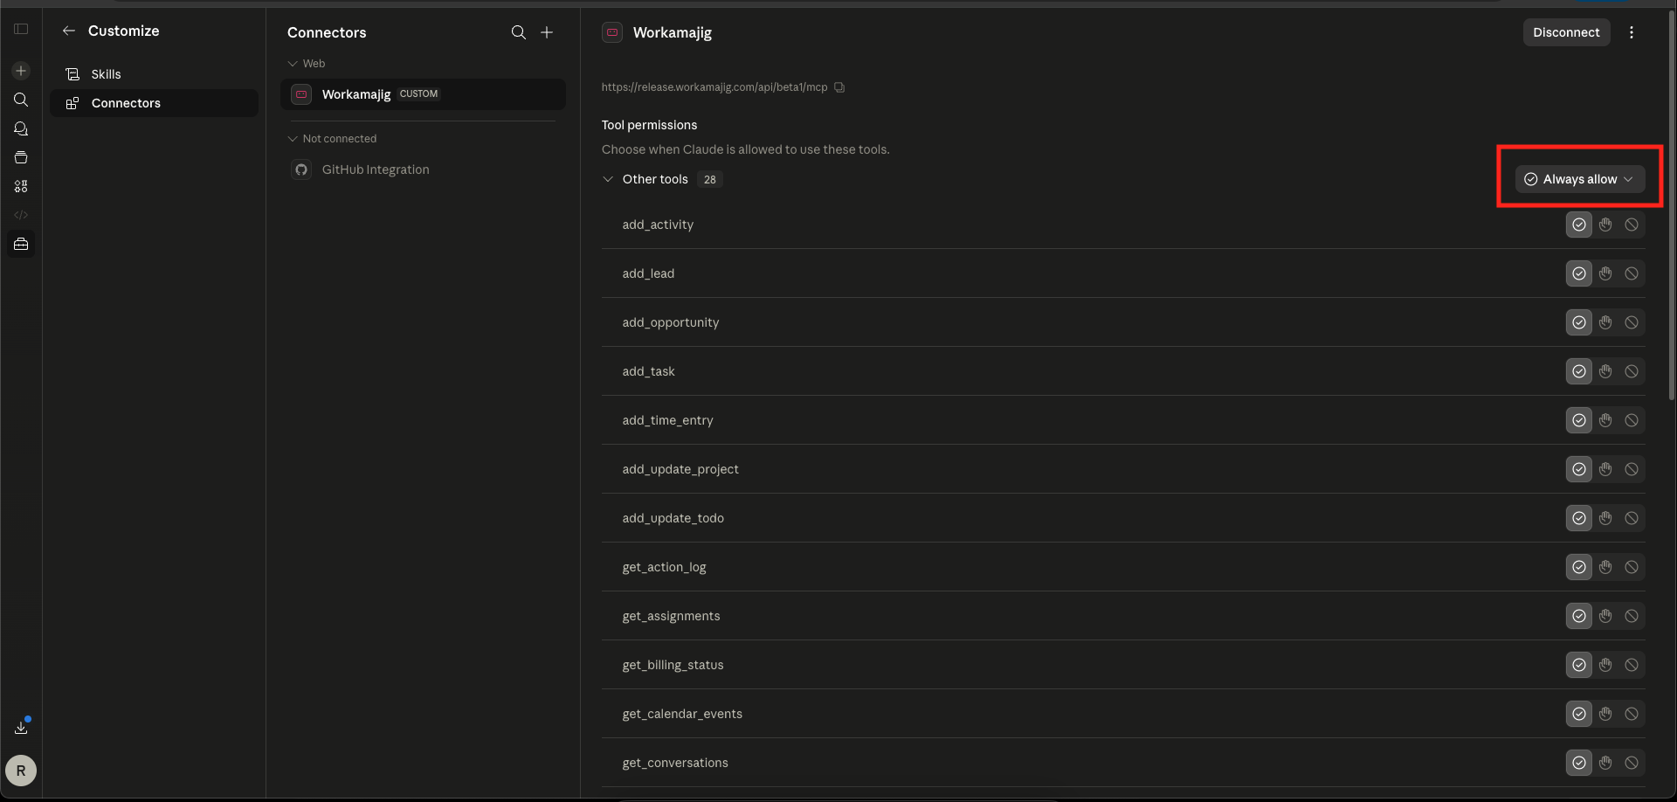Collapse the Web connectors group
Viewport: 1677px width, 802px height.
point(293,64)
